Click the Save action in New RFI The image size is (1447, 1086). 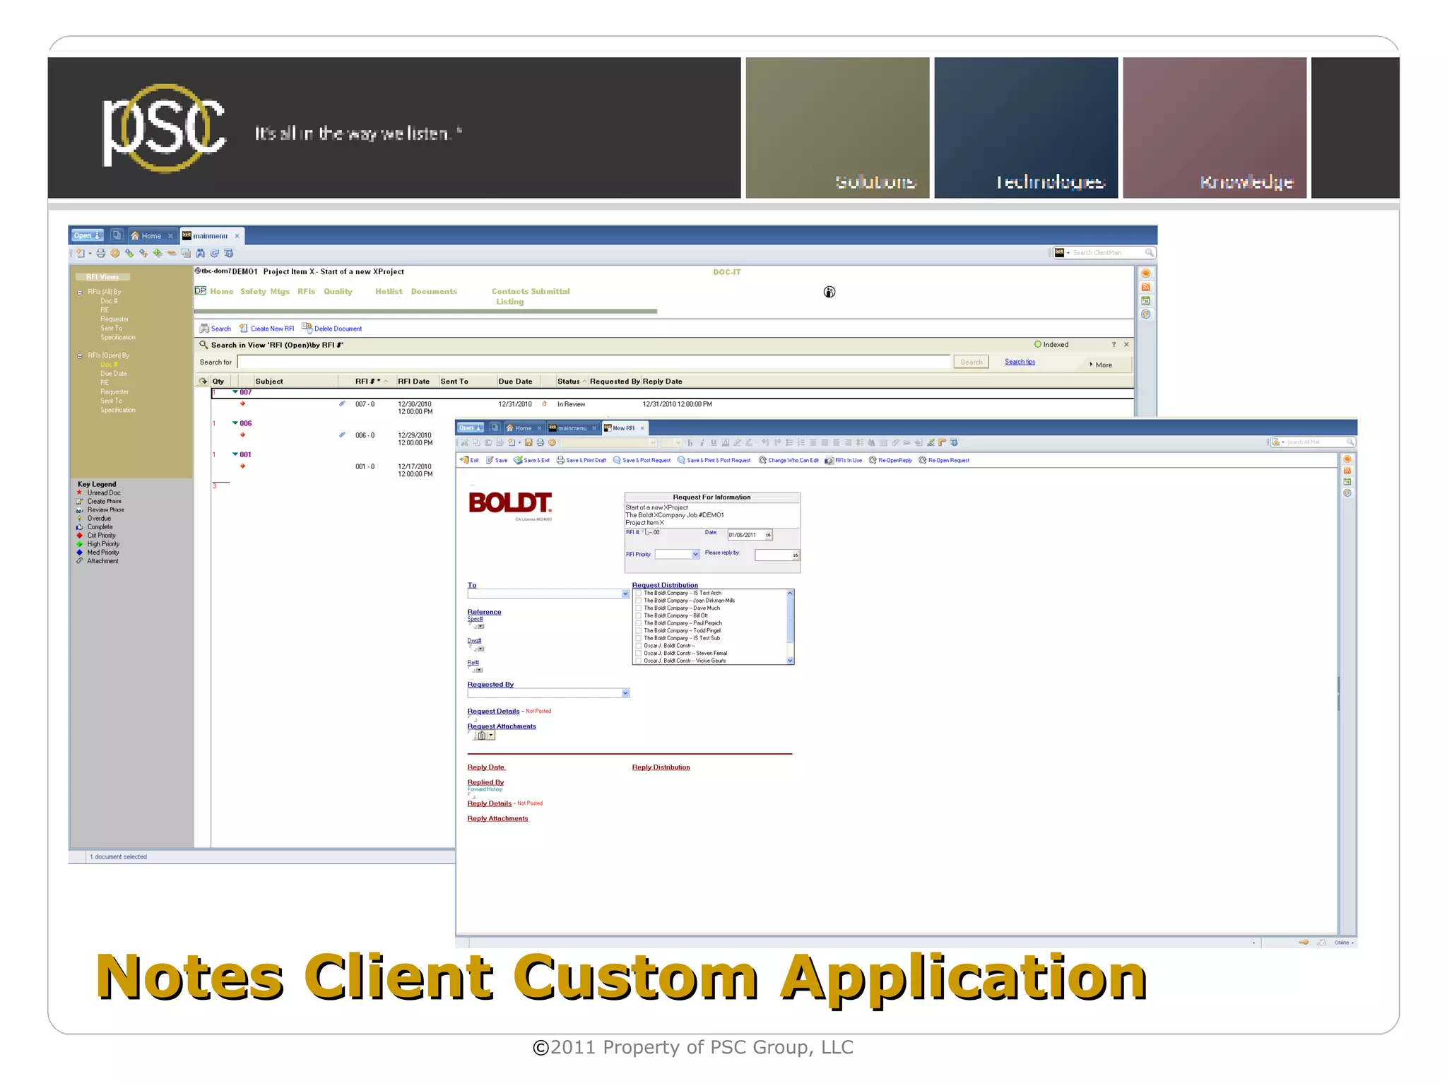point(496,461)
